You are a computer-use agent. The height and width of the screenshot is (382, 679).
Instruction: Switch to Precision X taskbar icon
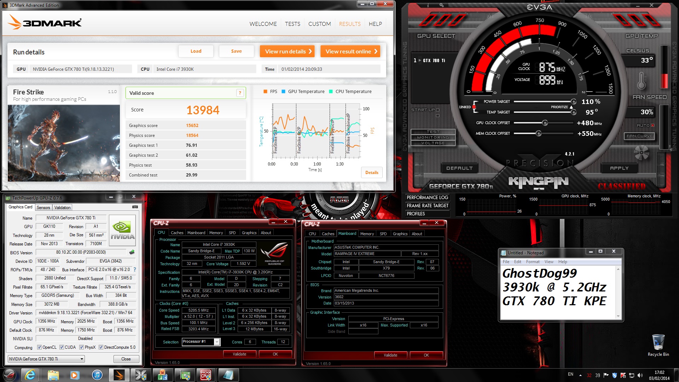tap(141, 375)
